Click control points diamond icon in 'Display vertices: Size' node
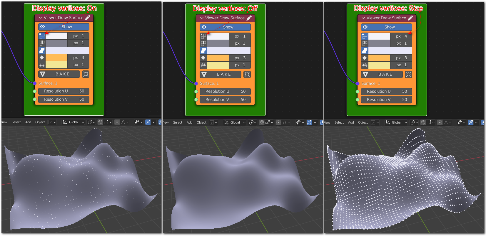This screenshot has height=236, width=486. coord(365,58)
